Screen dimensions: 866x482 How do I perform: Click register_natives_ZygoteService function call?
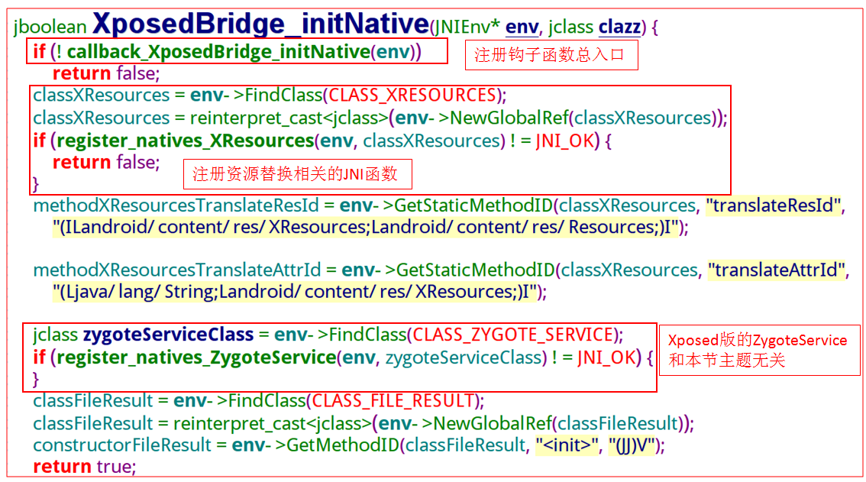[x=196, y=357]
